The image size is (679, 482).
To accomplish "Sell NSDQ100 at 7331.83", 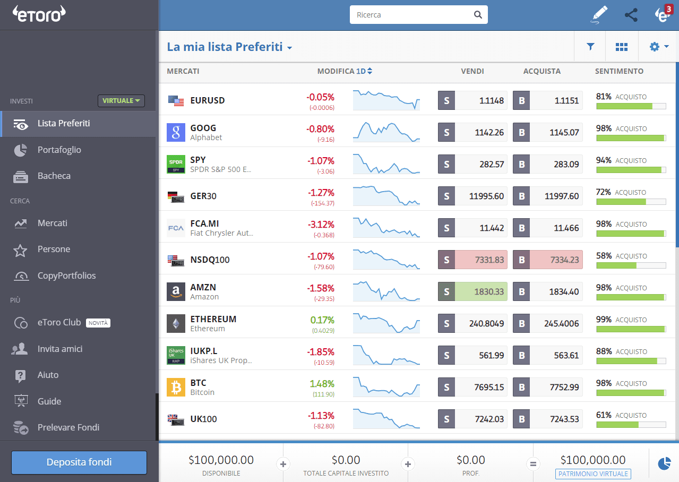I will coord(472,260).
